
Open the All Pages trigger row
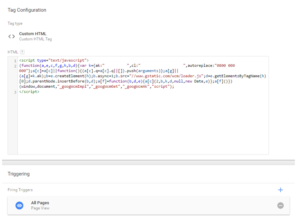[148, 206]
